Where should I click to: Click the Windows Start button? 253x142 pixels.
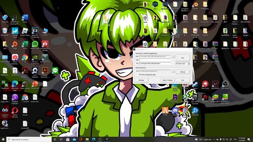point(3,139)
